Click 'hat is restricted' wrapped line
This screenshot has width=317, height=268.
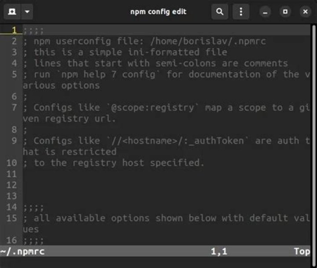[x=70, y=151]
